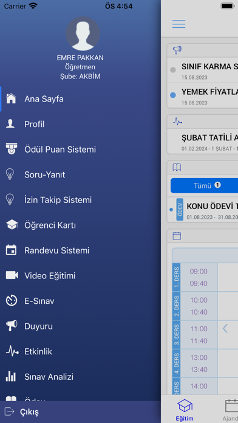
Task: Toggle the hamburger menu icon to close sidebar
Action: click(179, 24)
